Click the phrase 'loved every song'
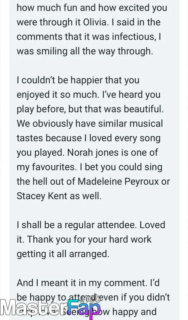The height and width of the screenshot is (320, 188). 125,138
